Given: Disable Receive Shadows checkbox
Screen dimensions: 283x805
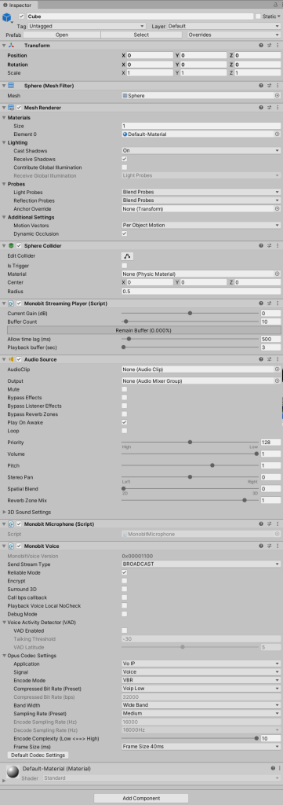Looking at the screenshot, I should [x=125, y=159].
